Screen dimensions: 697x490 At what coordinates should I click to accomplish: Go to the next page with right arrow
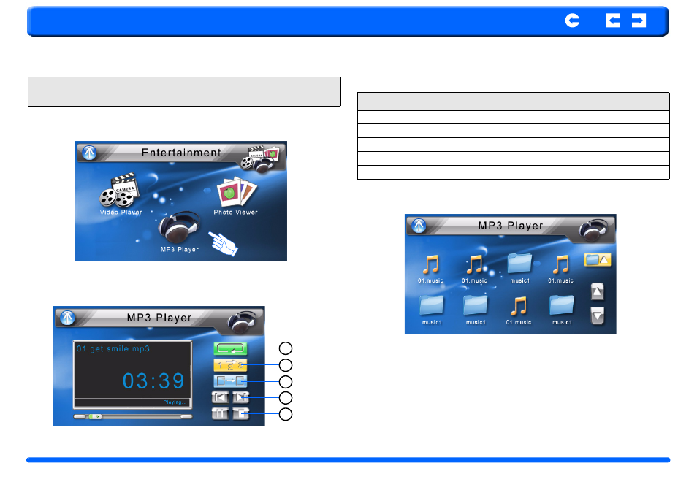[639, 20]
